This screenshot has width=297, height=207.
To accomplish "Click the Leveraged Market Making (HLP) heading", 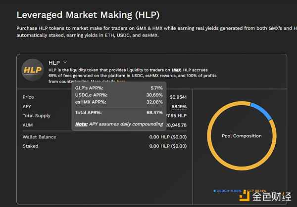I will 88,15.
